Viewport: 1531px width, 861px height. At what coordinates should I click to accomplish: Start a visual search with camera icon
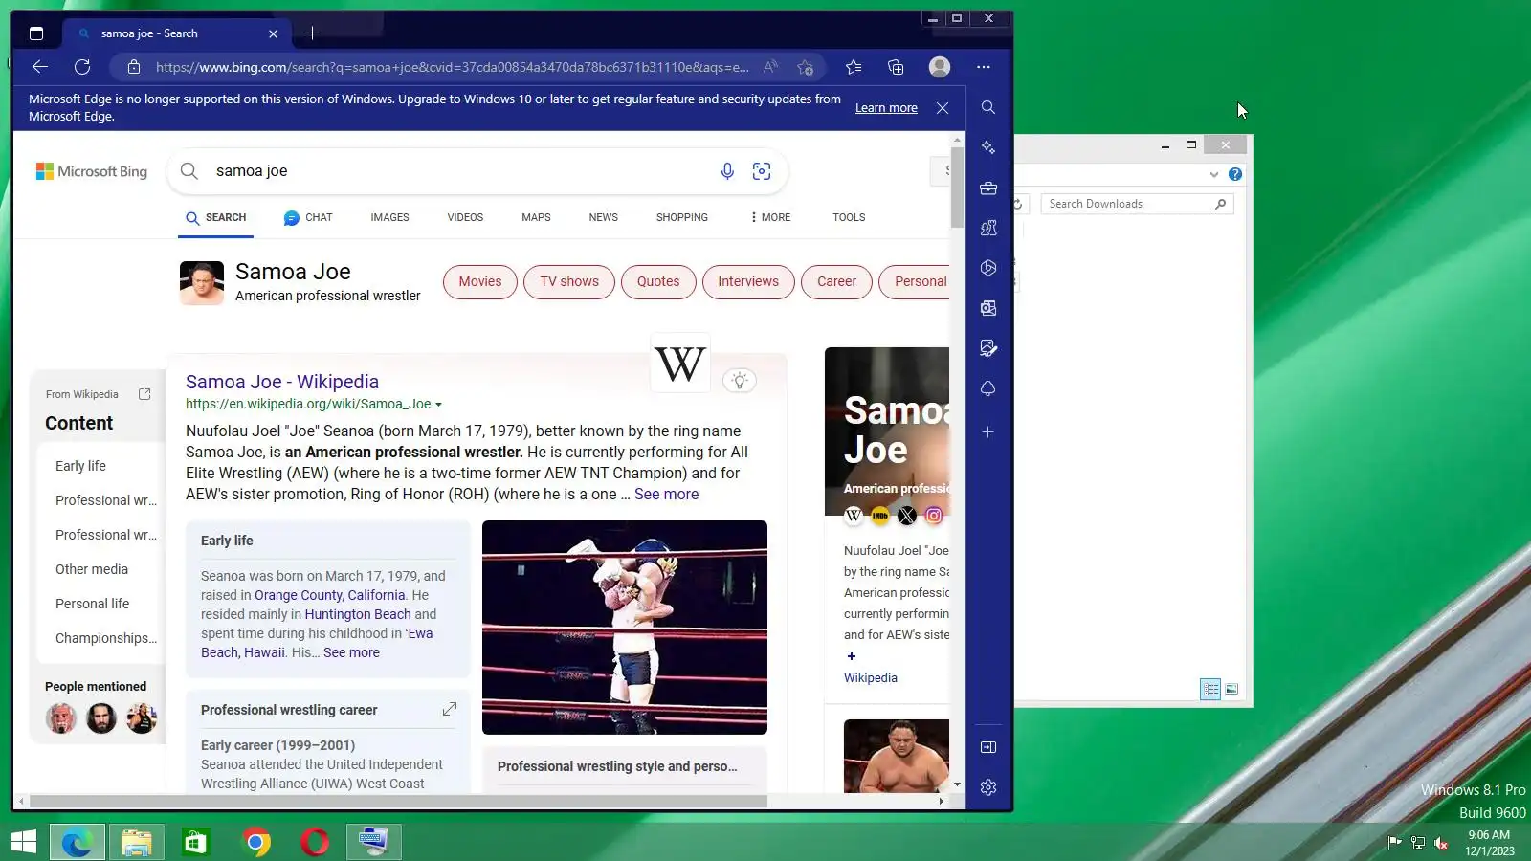pyautogui.click(x=762, y=171)
